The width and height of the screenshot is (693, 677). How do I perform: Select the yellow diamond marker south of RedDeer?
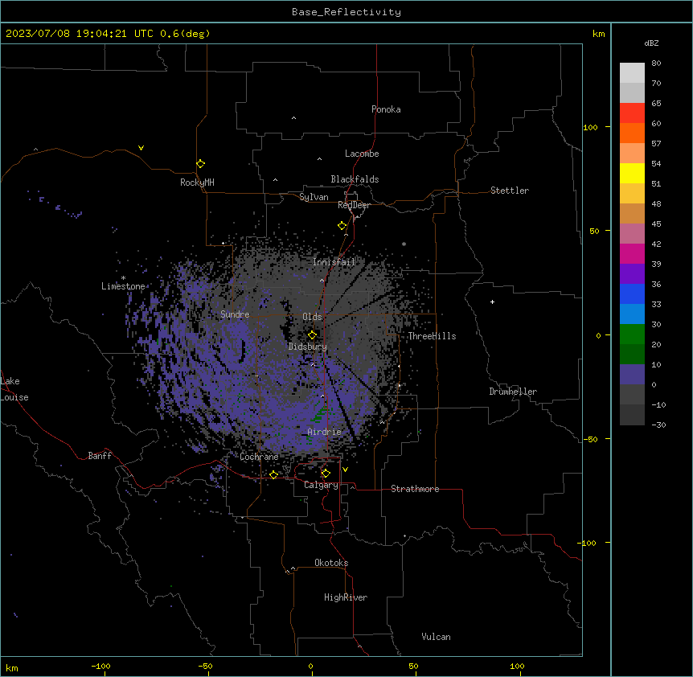click(x=342, y=226)
